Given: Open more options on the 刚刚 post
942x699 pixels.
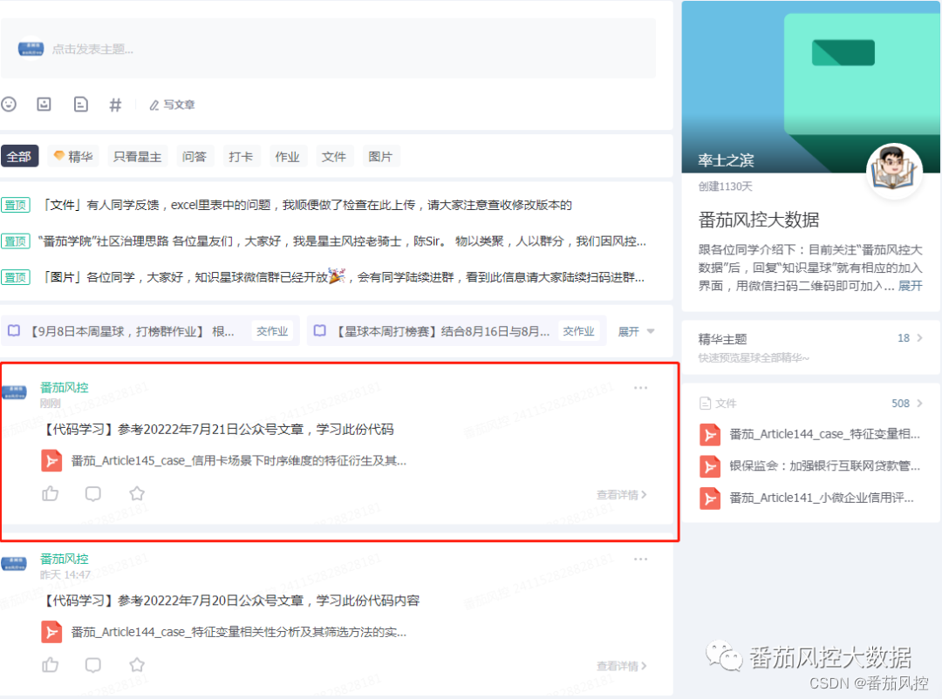Looking at the screenshot, I should (640, 388).
